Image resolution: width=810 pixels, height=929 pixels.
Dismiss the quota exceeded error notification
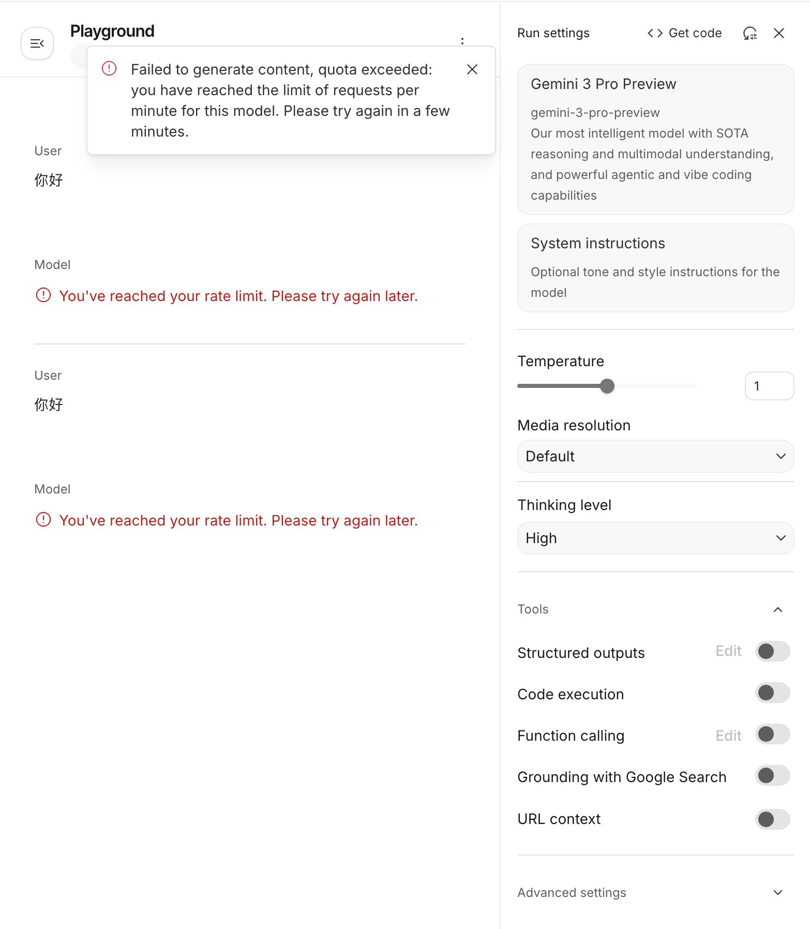coord(472,69)
